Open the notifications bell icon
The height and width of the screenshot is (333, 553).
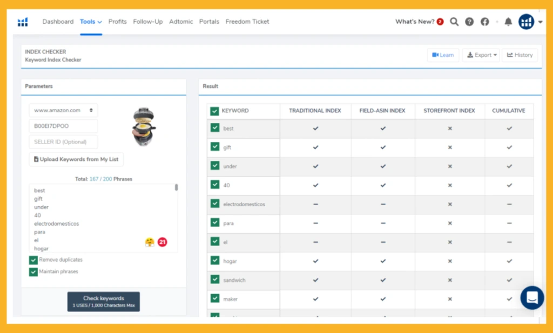pos(508,22)
